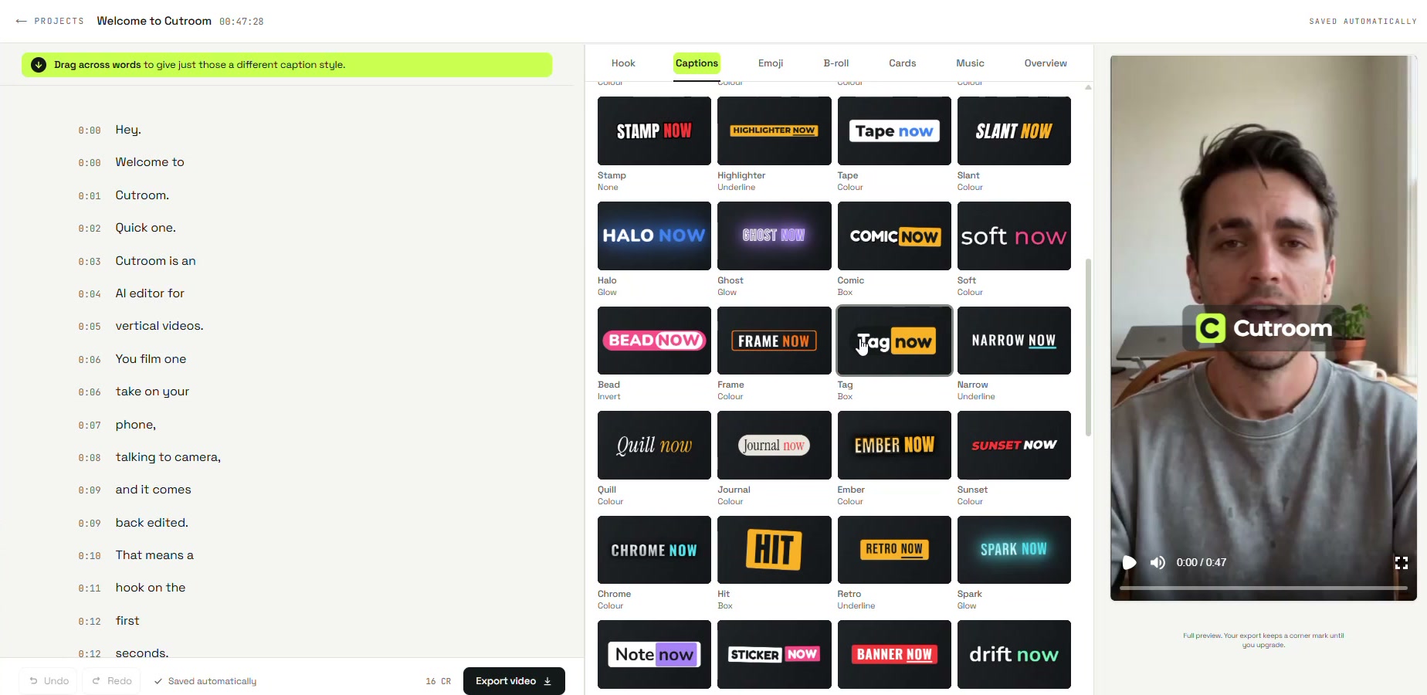Apply the Quill caption style

click(x=654, y=445)
